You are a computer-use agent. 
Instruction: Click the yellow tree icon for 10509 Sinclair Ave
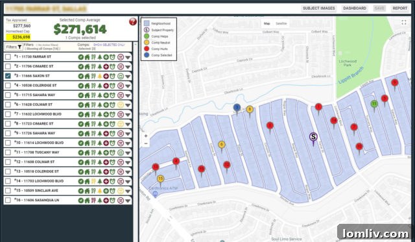coord(100,191)
